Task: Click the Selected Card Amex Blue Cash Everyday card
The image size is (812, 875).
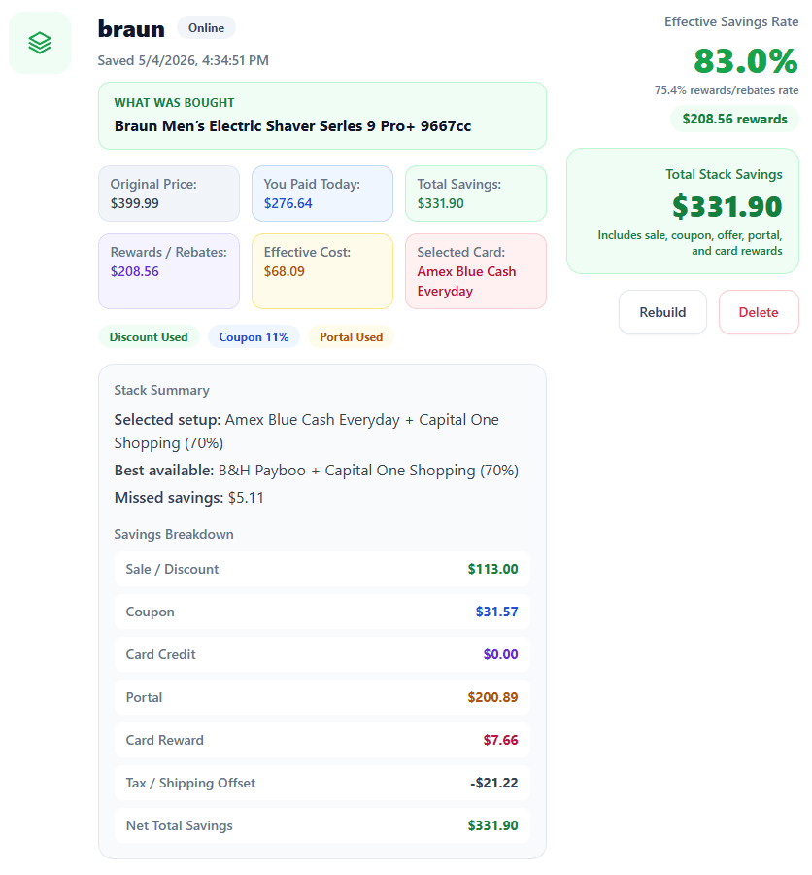Action: pyautogui.click(x=476, y=271)
